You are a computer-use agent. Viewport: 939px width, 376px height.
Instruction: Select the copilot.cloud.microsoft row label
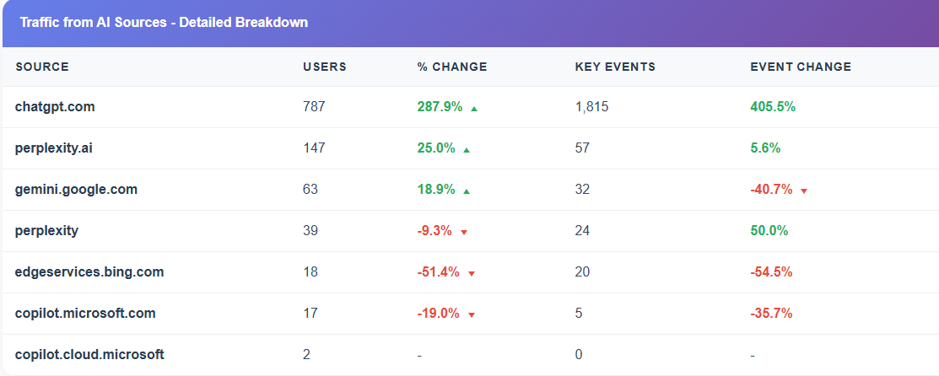click(x=89, y=355)
